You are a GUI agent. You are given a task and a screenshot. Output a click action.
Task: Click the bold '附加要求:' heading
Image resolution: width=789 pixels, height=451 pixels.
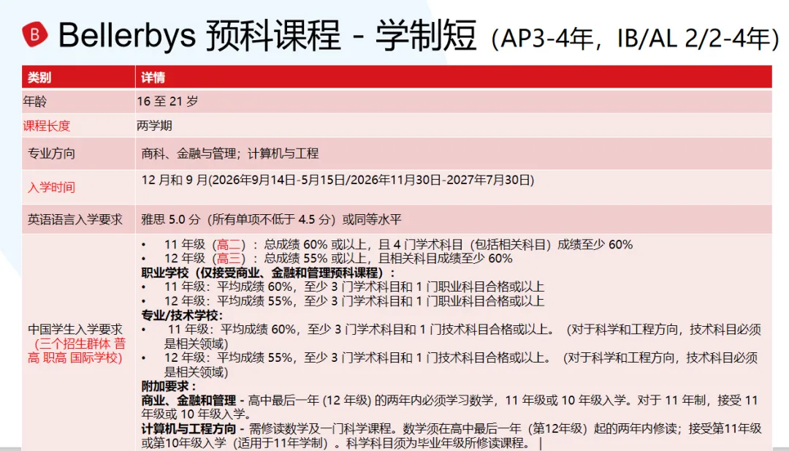tap(168, 386)
